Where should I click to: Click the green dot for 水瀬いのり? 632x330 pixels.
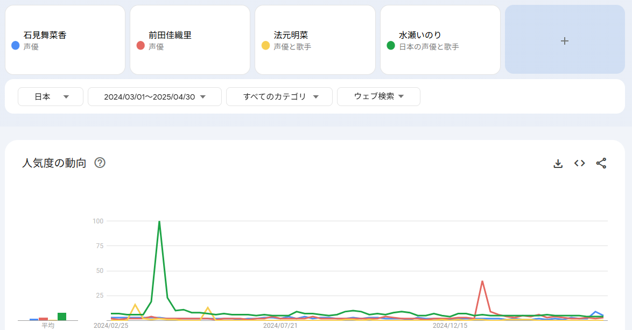pyautogui.click(x=391, y=46)
